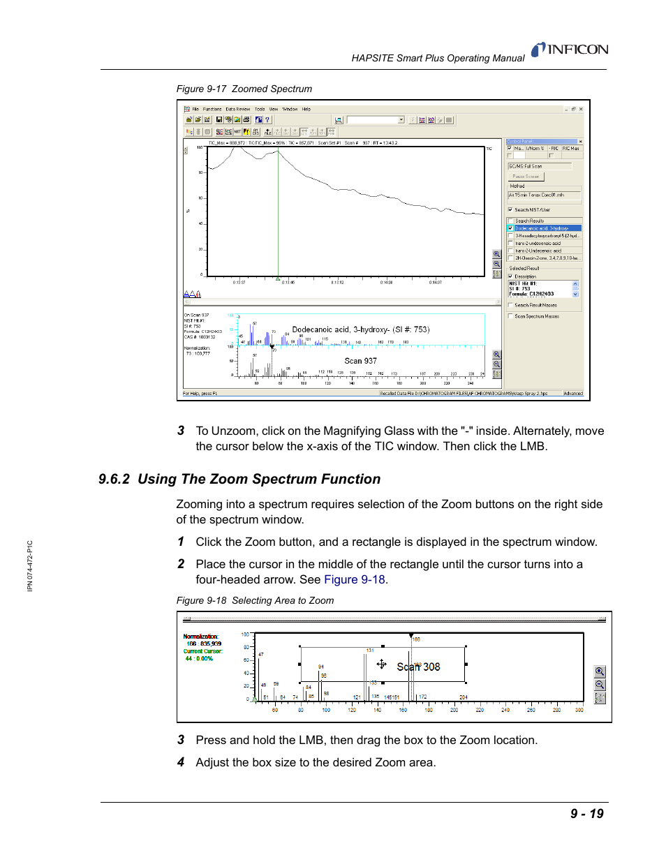Click Y-axis scale control at TIC top-left

[x=186, y=150]
